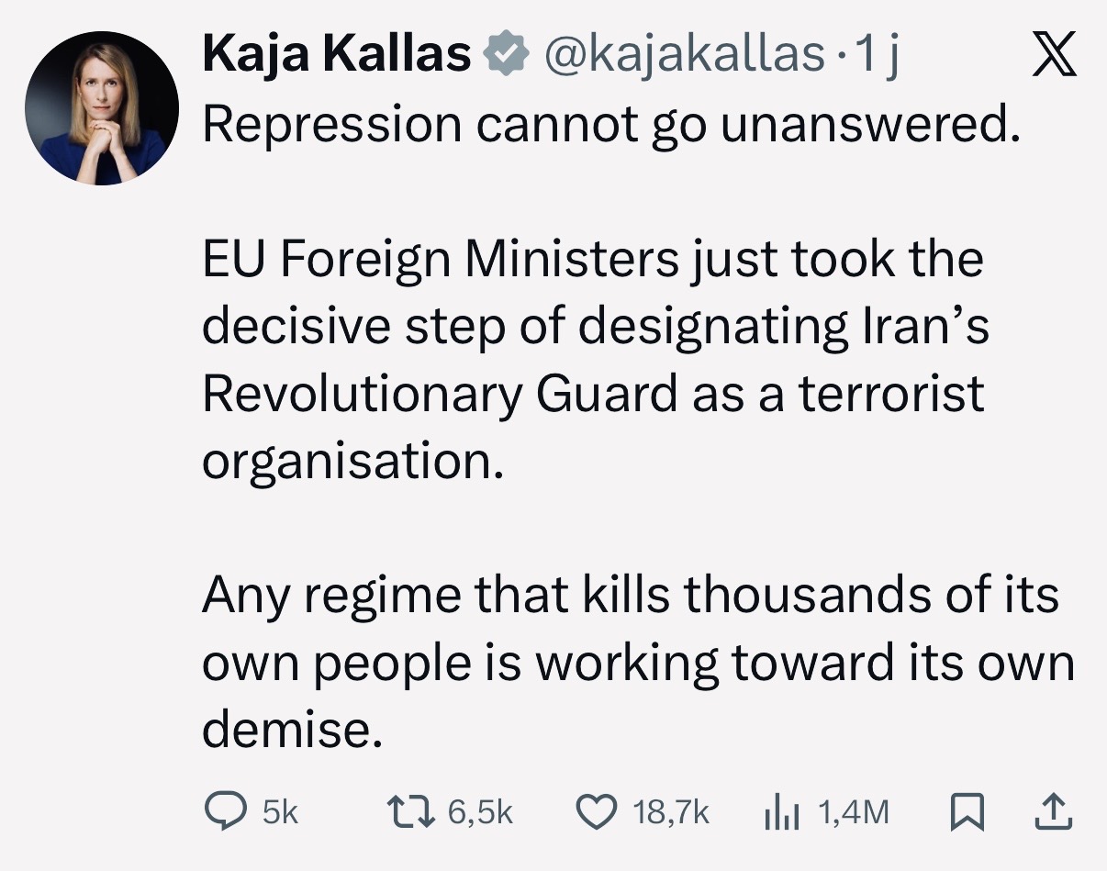Click the sentence 'Repression cannot go unanswered.'
Viewport: 1107px width, 871px height.
(x=610, y=125)
